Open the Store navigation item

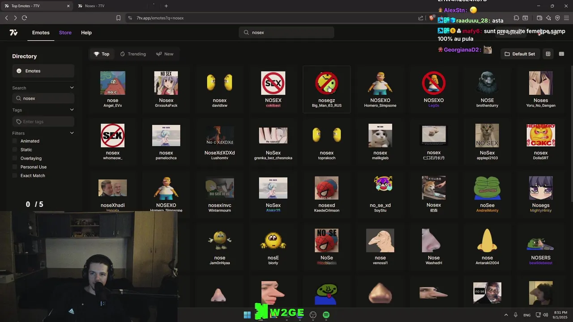point(65,33)
